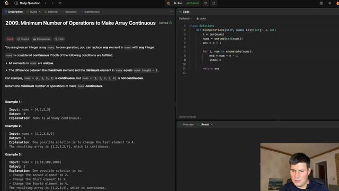Image resolution: width=339 pixels, height=191 pixels.
Task: Select the Code panel tab
Action: (x=184, y=12)
